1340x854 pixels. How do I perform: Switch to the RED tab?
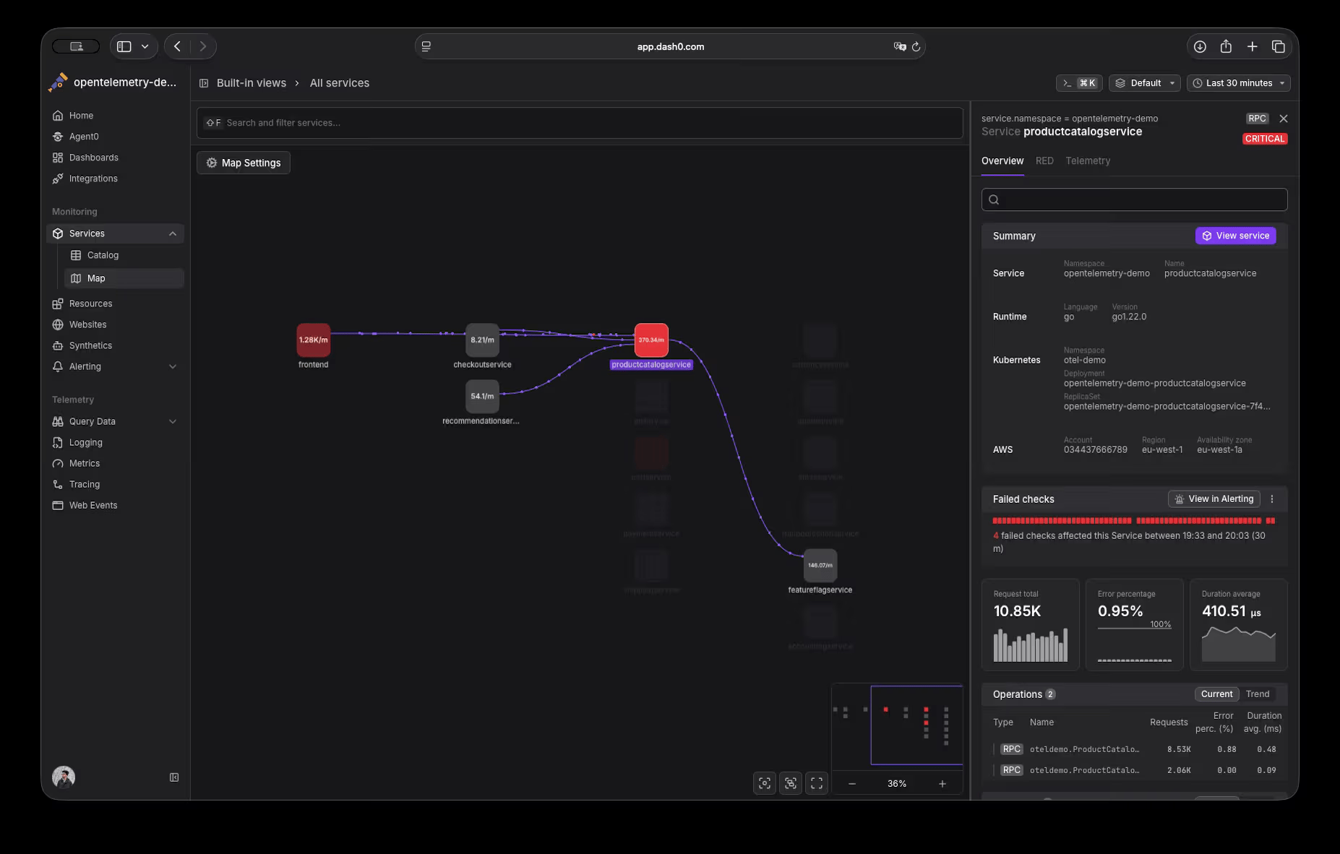tap(1044, 160)
